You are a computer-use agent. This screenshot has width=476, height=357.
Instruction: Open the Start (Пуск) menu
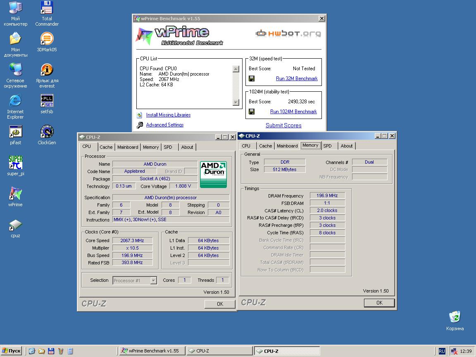pos(12,351)
